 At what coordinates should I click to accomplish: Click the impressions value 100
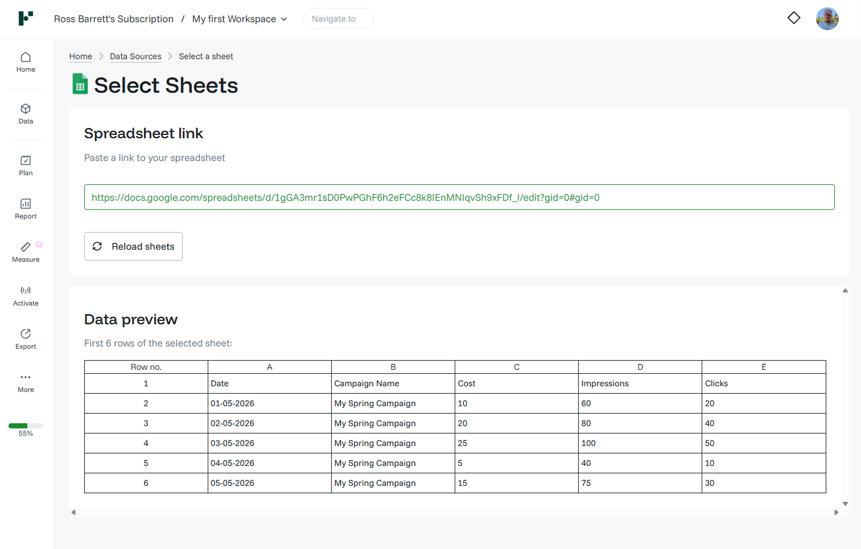click(x=640, y=443)
